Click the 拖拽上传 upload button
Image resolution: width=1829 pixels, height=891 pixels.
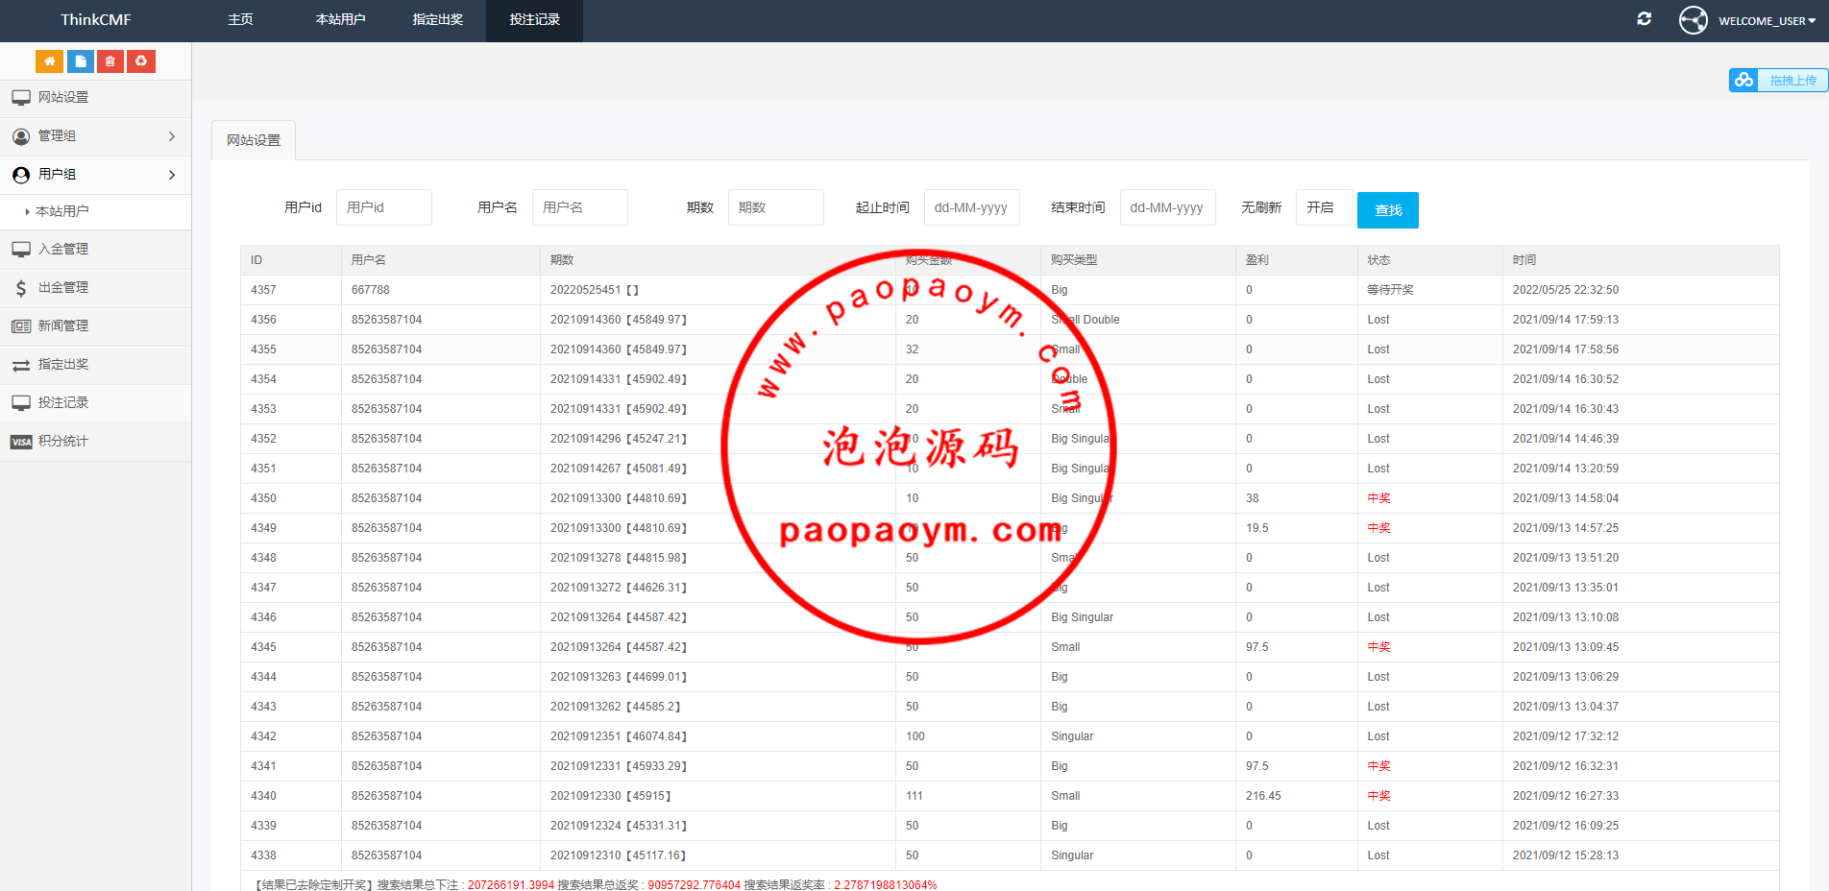click(x=1779, y=81)
